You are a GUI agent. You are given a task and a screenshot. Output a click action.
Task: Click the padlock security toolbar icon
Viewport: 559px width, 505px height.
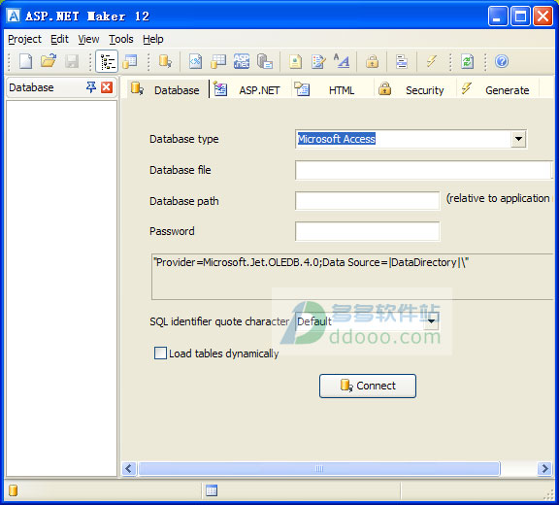pos(373,61)
